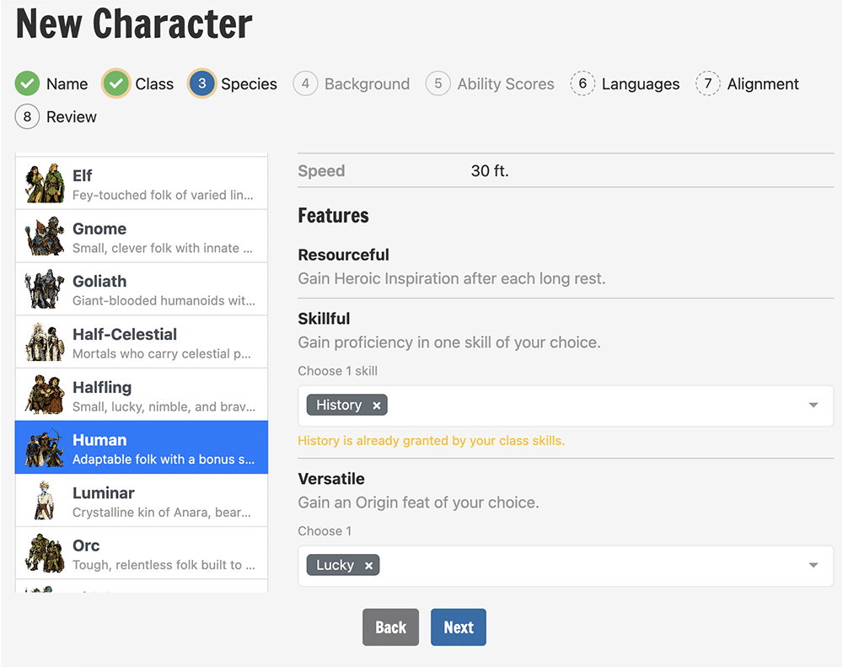The width and height of the screenshot is (843, 667).
Task: Click the Elf species portrait icon
Action: [45, 184]
